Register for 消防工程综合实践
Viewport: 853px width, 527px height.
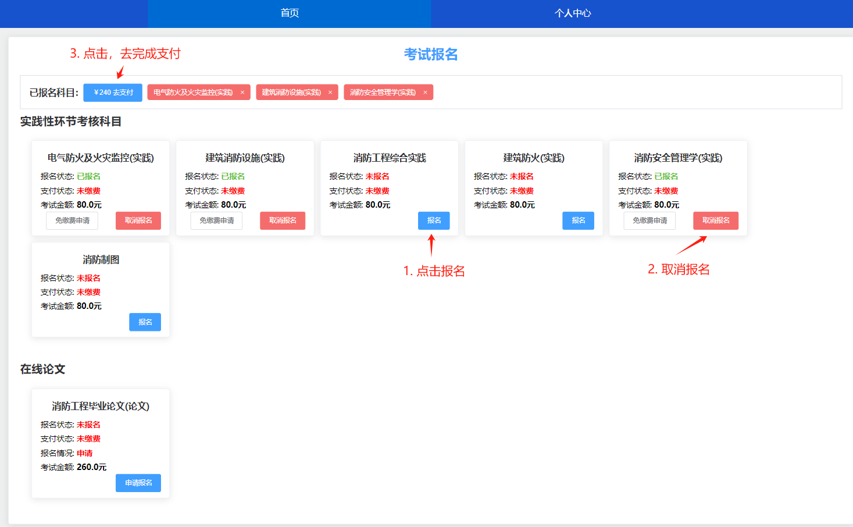tap(434, 220)
